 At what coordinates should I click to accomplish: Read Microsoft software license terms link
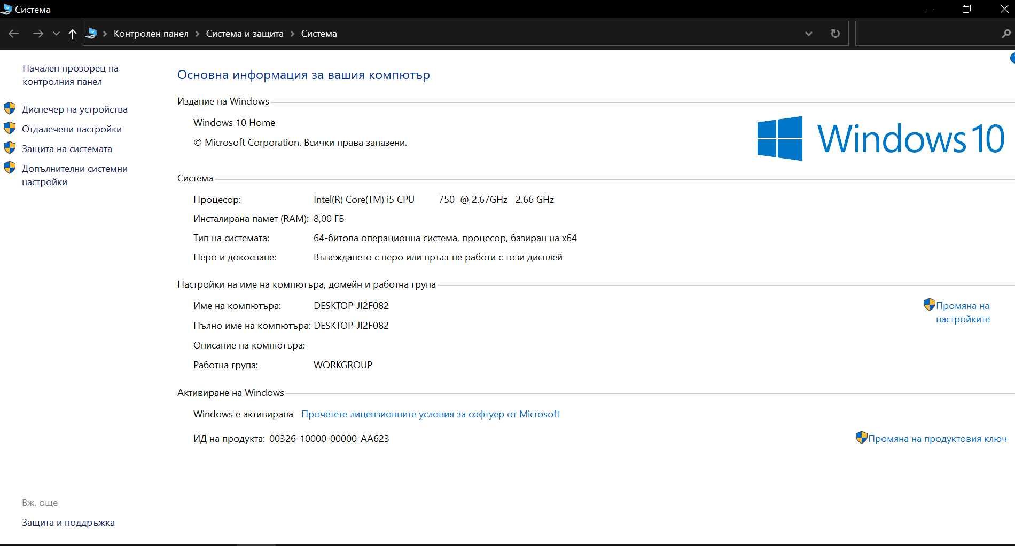click(x=431, y=414)
